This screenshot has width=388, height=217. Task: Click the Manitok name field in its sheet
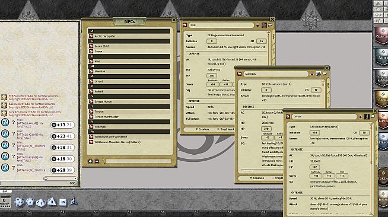(276, 74)
